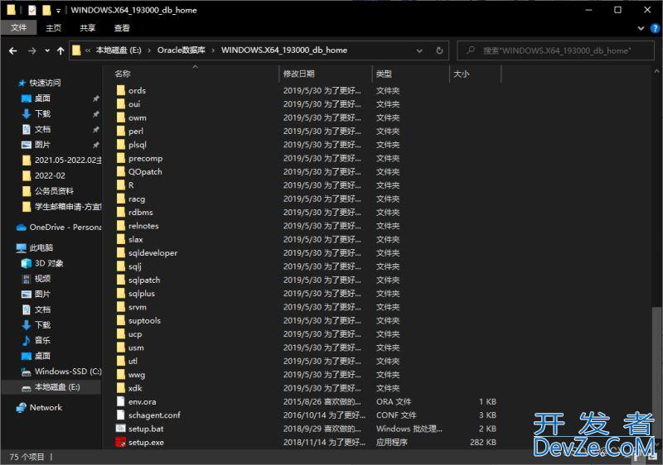This screenshot has width=663, height=465.
Task: Sort by the 大小 column header
Action: coord(462,74)
